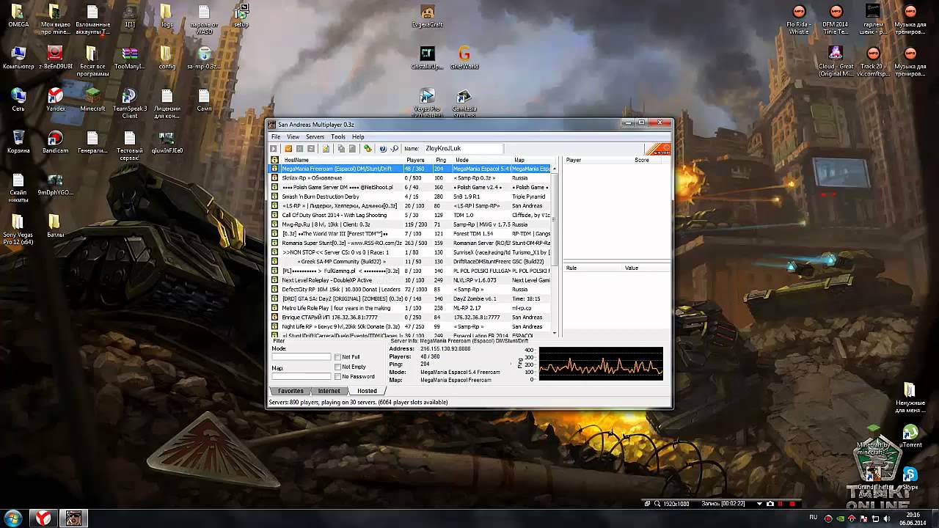Select the TooManyItems archive icon
Viewport: 939px width, 528px height.
[x=129, y=57]
